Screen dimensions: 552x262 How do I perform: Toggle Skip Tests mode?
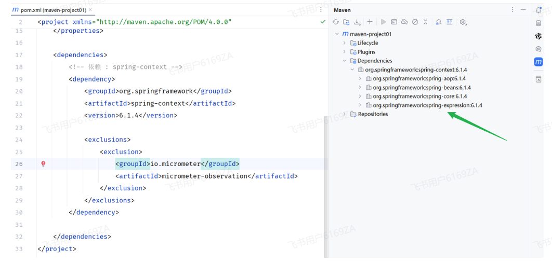[x=415, y=22]
